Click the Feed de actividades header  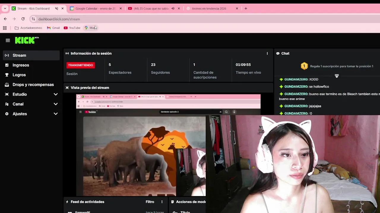pos(87,202)
